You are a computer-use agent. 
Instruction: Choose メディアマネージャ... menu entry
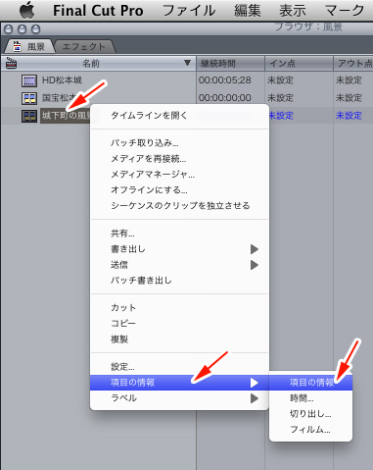tap(179, 175)
